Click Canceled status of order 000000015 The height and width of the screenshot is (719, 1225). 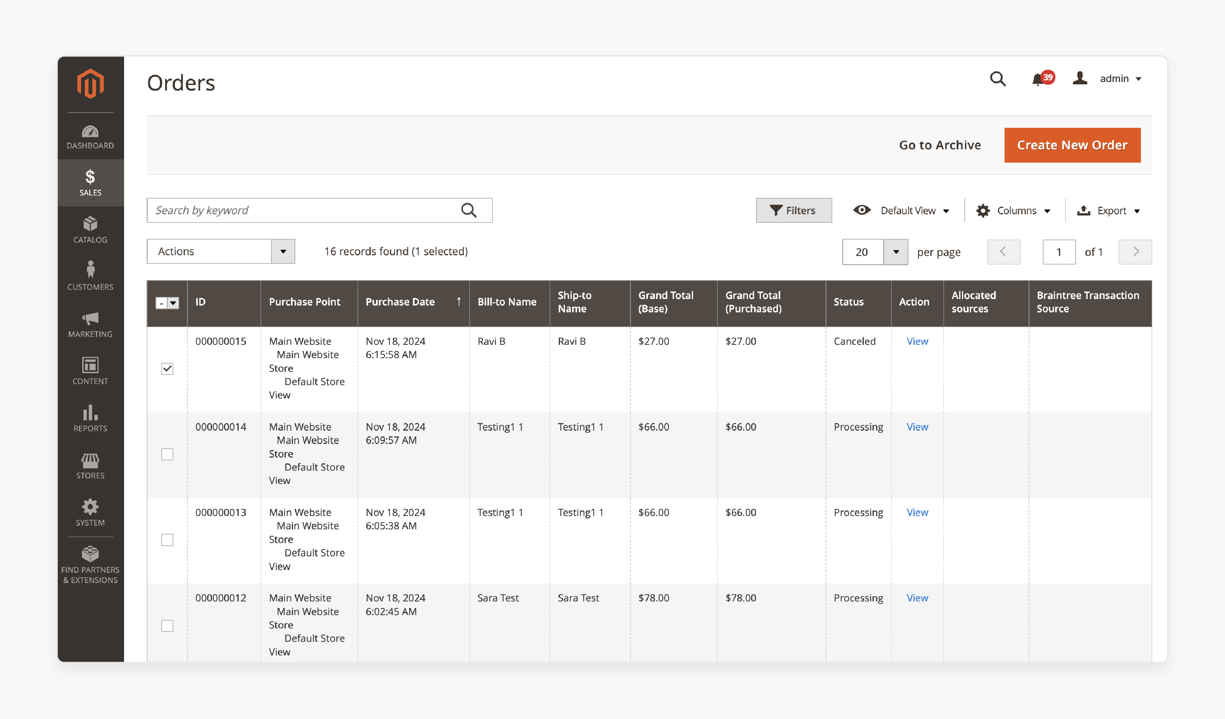click(854, 341)
